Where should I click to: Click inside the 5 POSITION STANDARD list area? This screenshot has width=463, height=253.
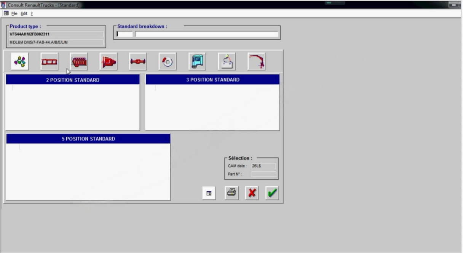[x=88, y=171]
